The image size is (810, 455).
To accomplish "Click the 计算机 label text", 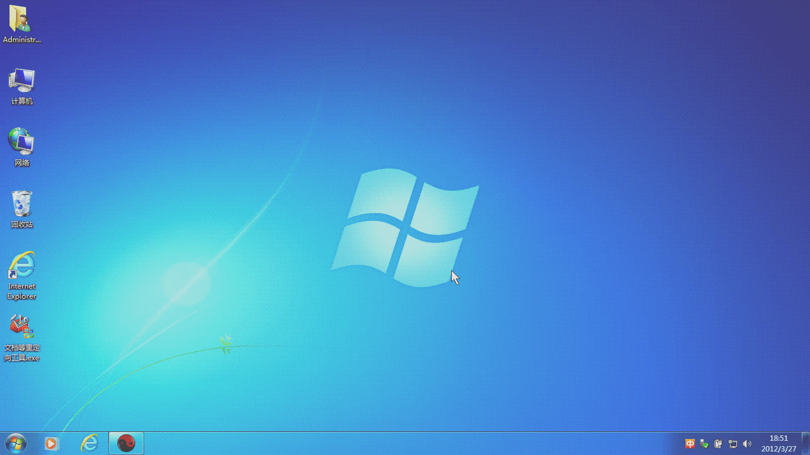I will click(x=22, y=101).
